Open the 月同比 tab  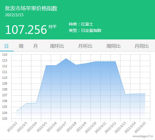pyautogui.click(x=142, y=46)
